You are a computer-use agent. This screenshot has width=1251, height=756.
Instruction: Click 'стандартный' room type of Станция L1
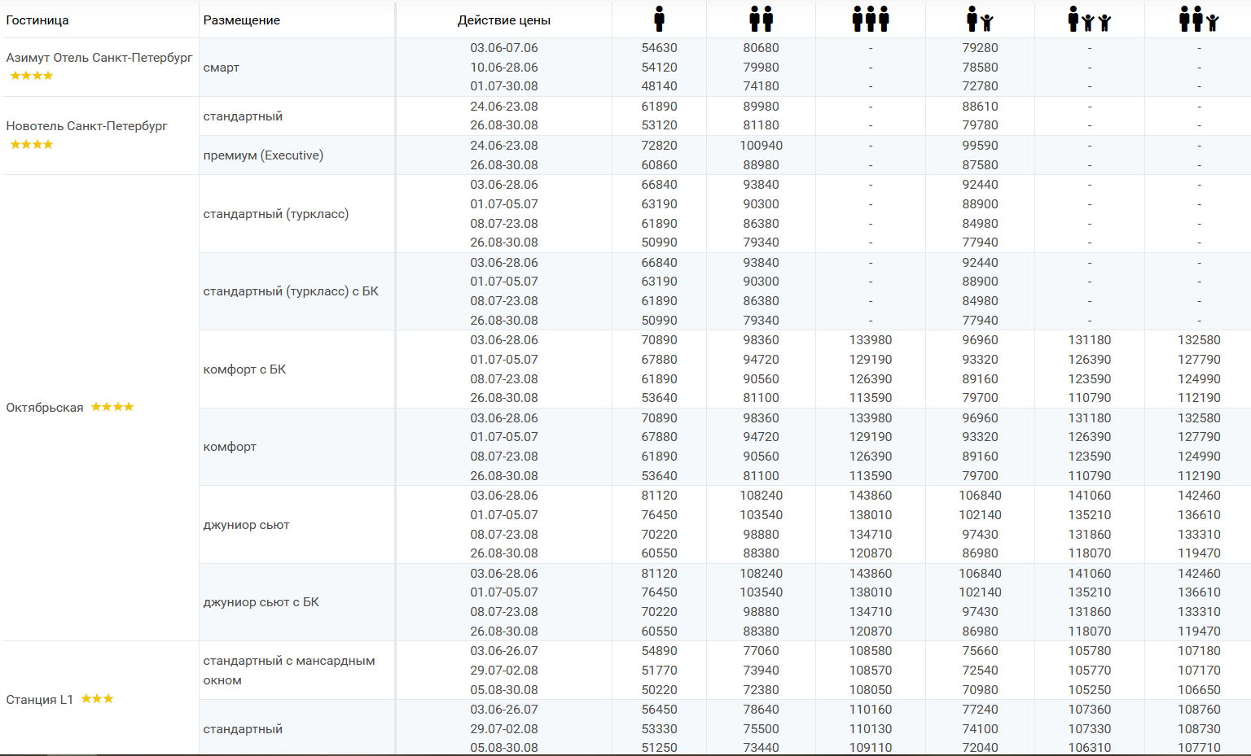243,729
